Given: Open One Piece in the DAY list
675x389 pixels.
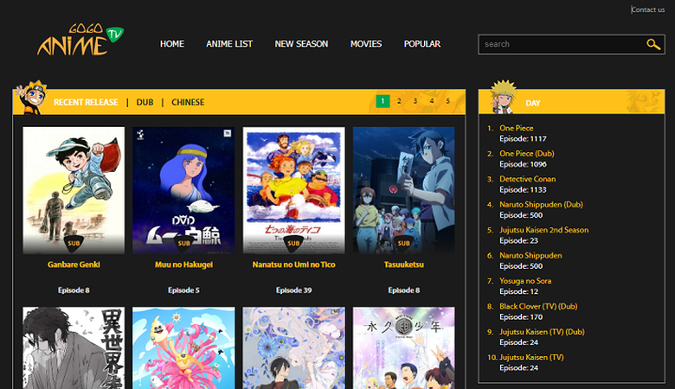Looking at the screenshot, I should coord(516,128).
